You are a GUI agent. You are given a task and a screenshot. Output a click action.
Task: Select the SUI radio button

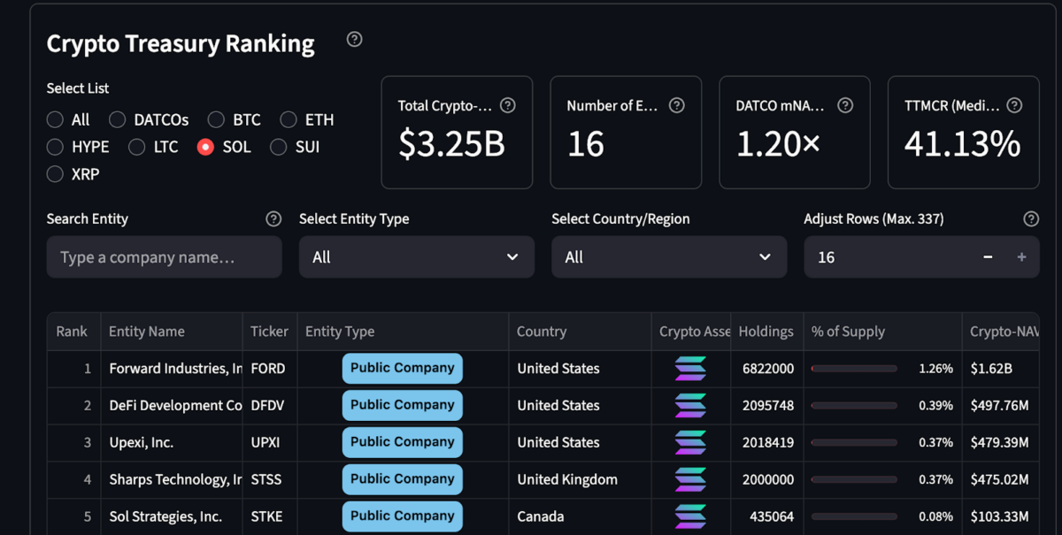click(x=279, y=147)
